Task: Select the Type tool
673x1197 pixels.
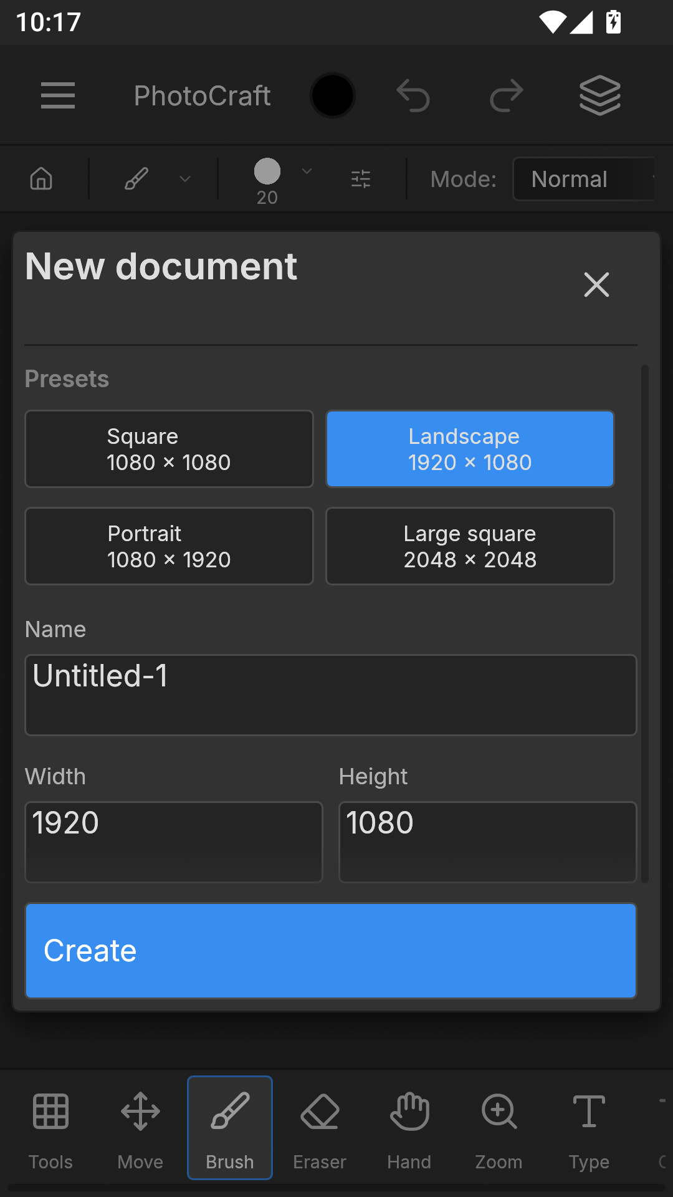Action: click(x=589, y=1128)
